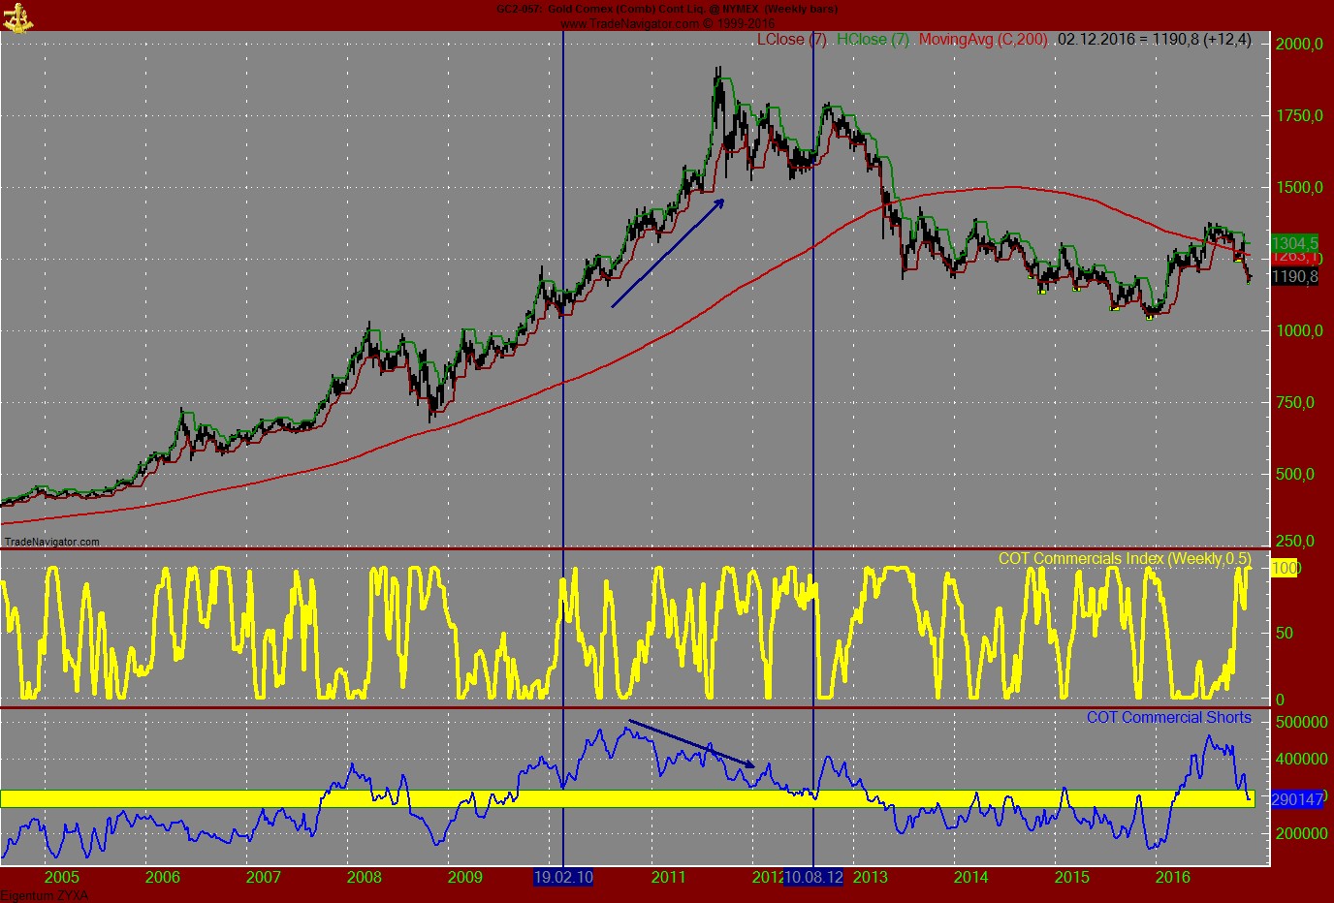Click the 2000,0 price axis label

[x=1299, y=44]
